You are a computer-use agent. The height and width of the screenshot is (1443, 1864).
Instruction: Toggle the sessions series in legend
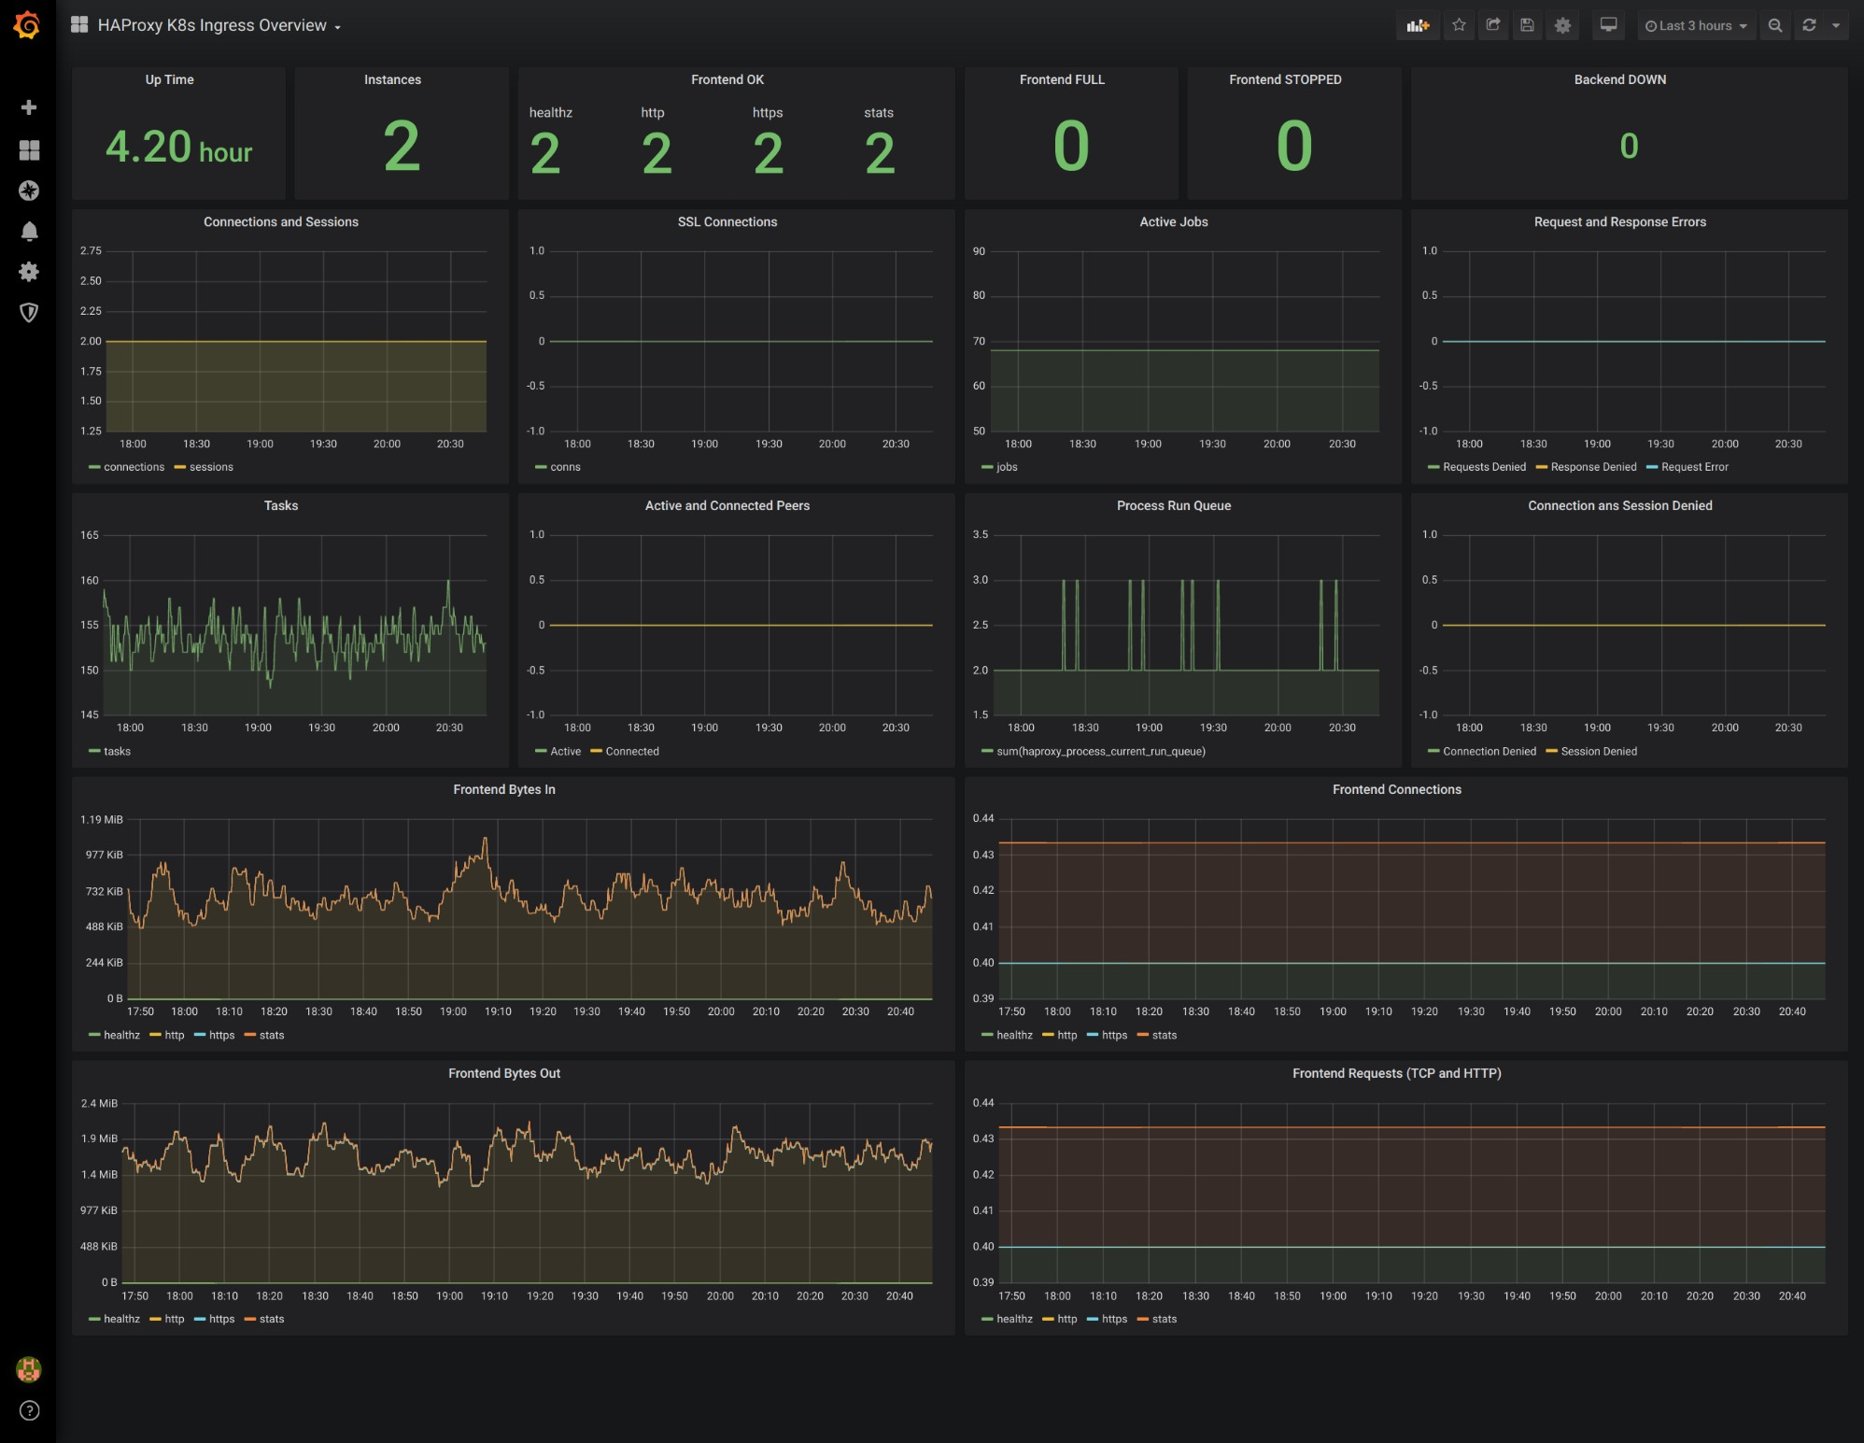click(210, 467)
